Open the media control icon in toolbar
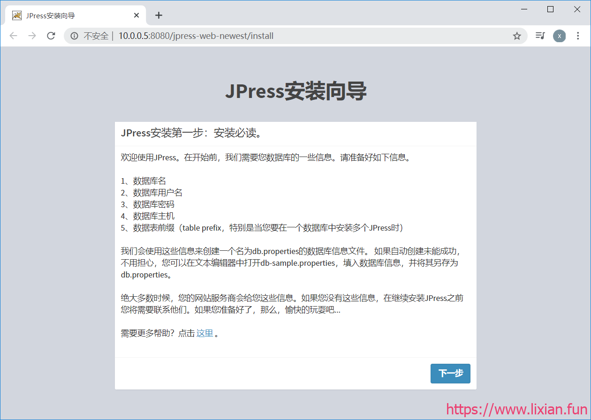 coord(540,36)
